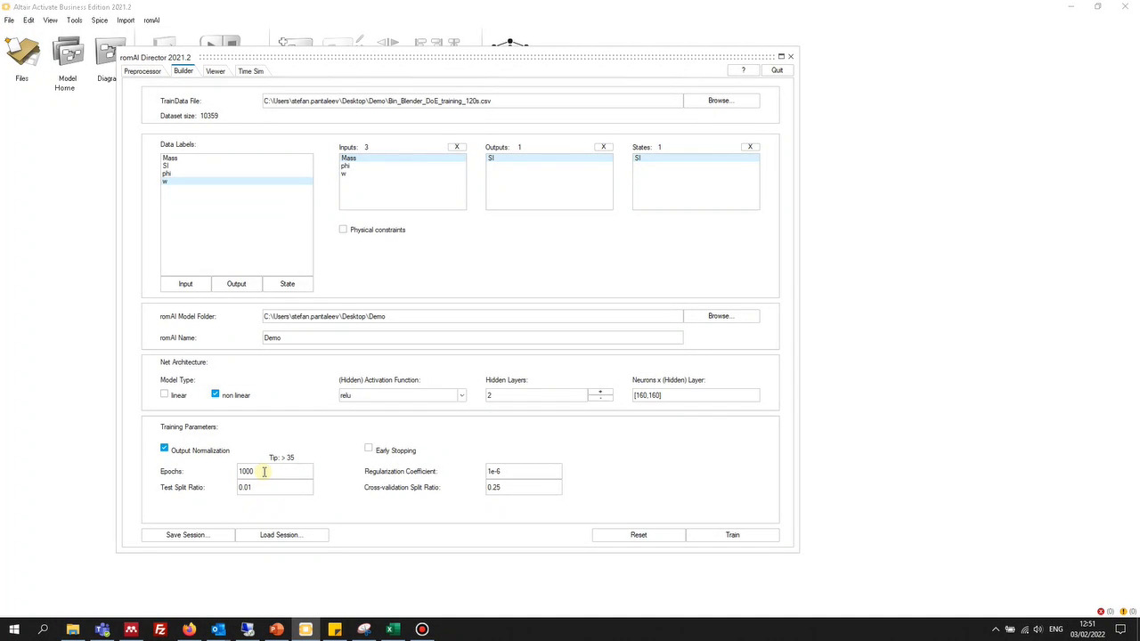This screenshot has width=1140, height=641.
Task: Open the Spice menu in the menu bar
Action: pyautogui.click(x=99, y=20)
